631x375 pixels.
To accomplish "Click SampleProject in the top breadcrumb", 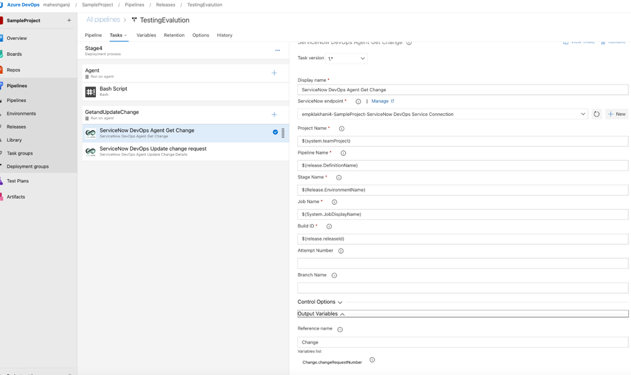I will (97, 5).
